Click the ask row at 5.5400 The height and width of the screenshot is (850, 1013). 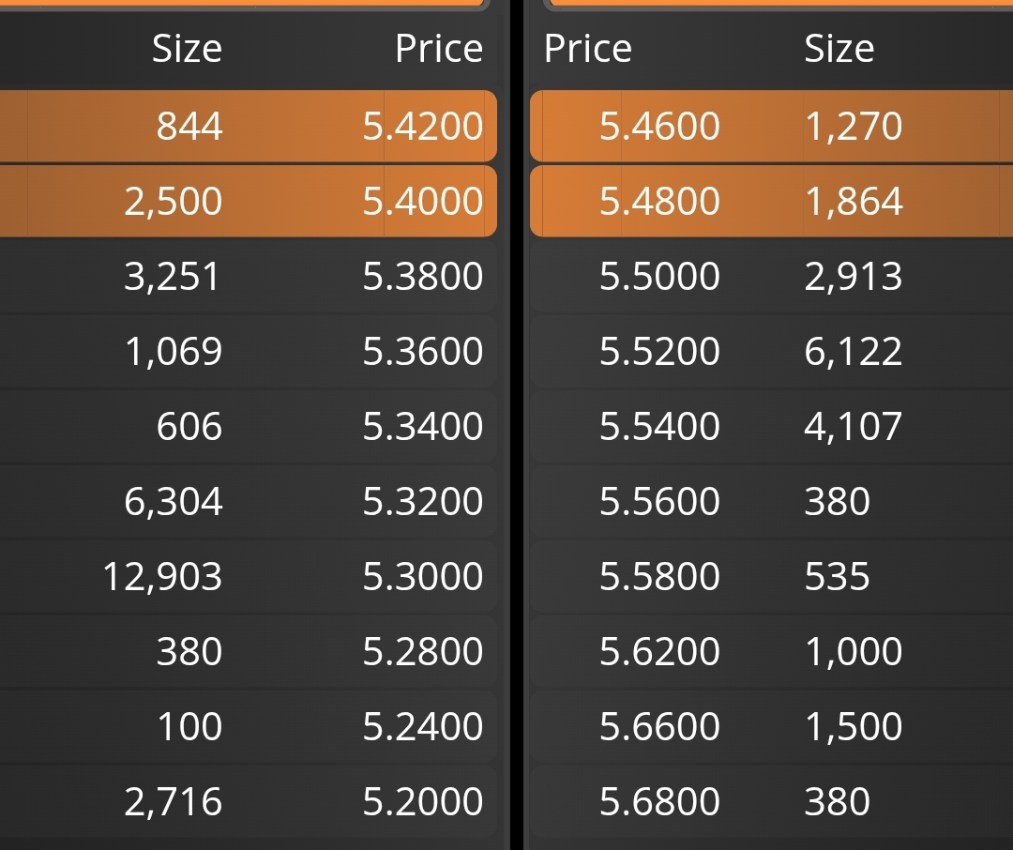click(x=771, y=426)
